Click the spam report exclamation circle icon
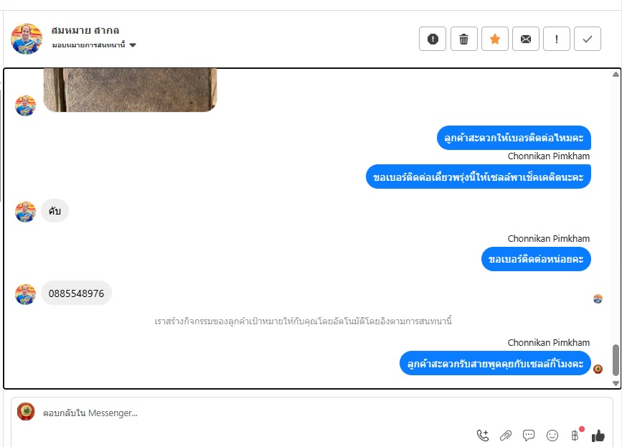 [433, 39]
